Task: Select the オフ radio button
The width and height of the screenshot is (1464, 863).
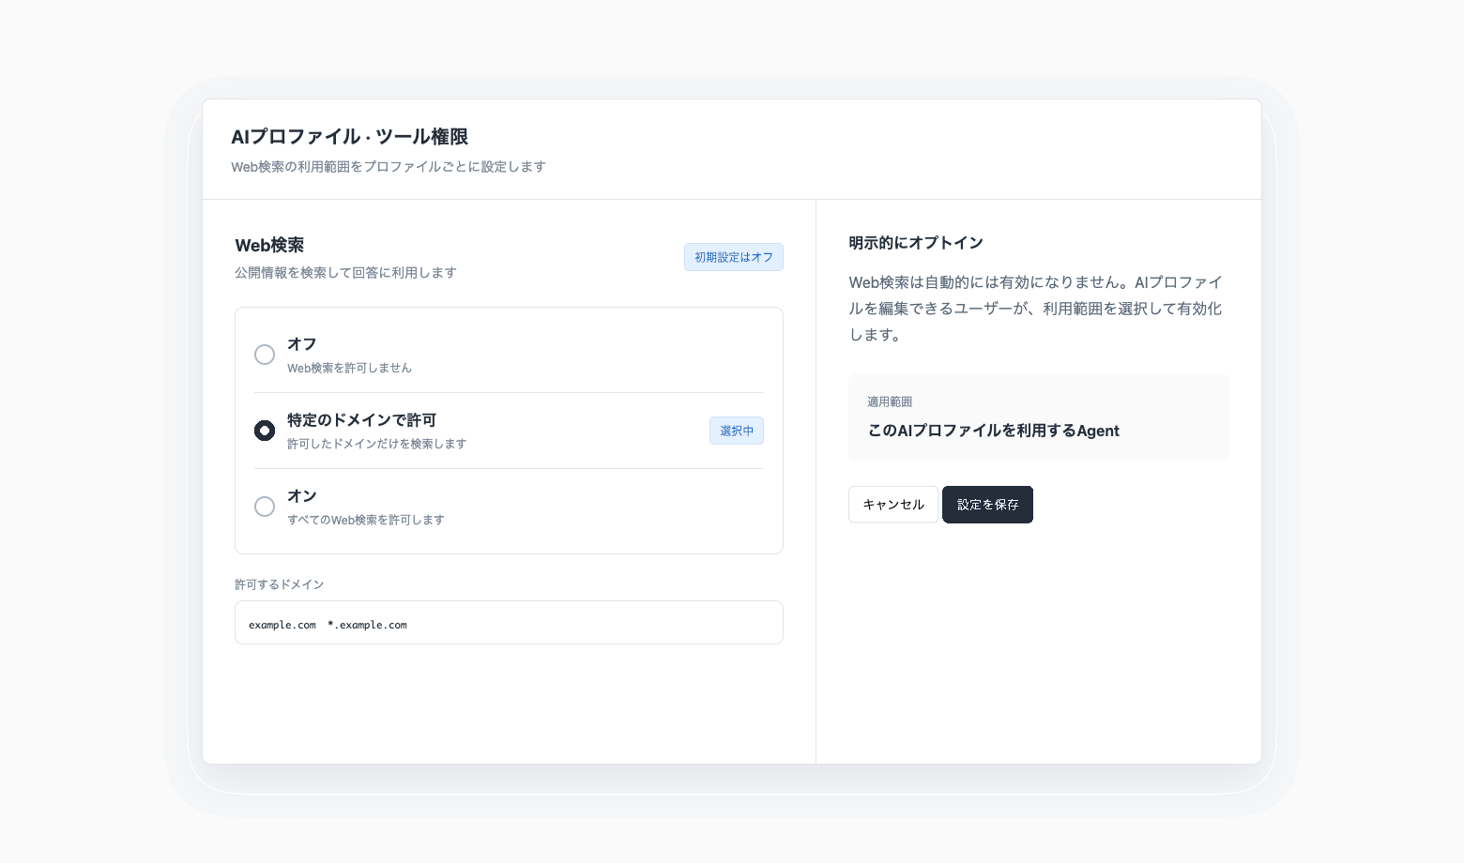Action: 265,355
